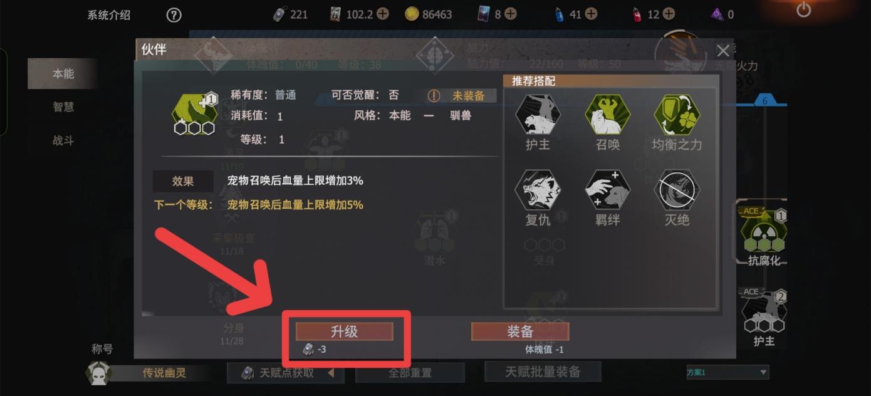Image resolution: width=871 pixels, height=396 pixels.
Task: Open the 天赋批量装备 batch equip button
Action: [543, 372]
